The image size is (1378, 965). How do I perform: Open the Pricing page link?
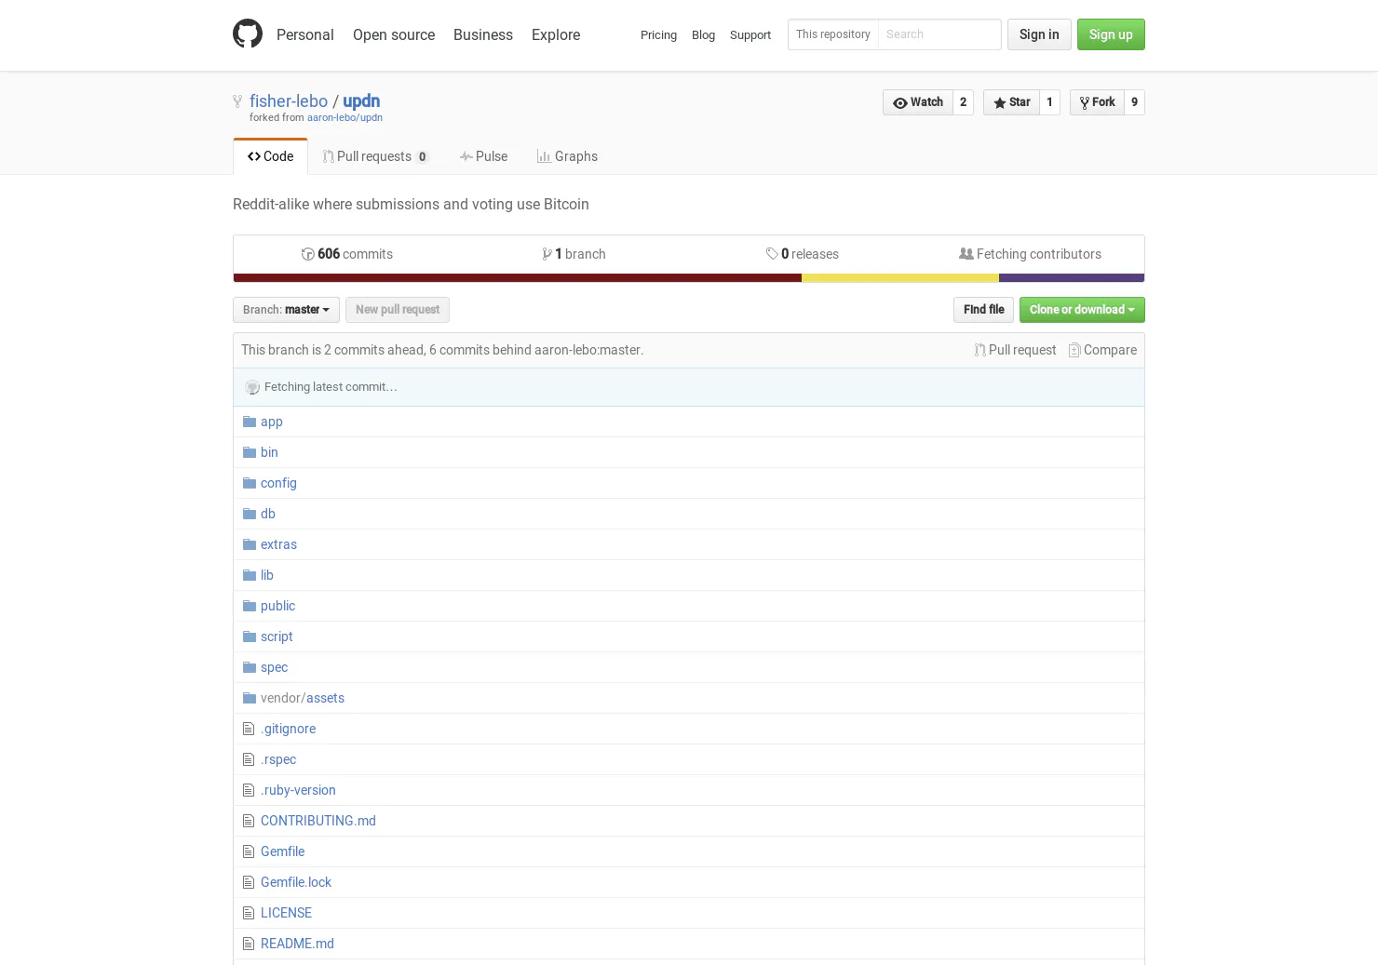point(658,35)
